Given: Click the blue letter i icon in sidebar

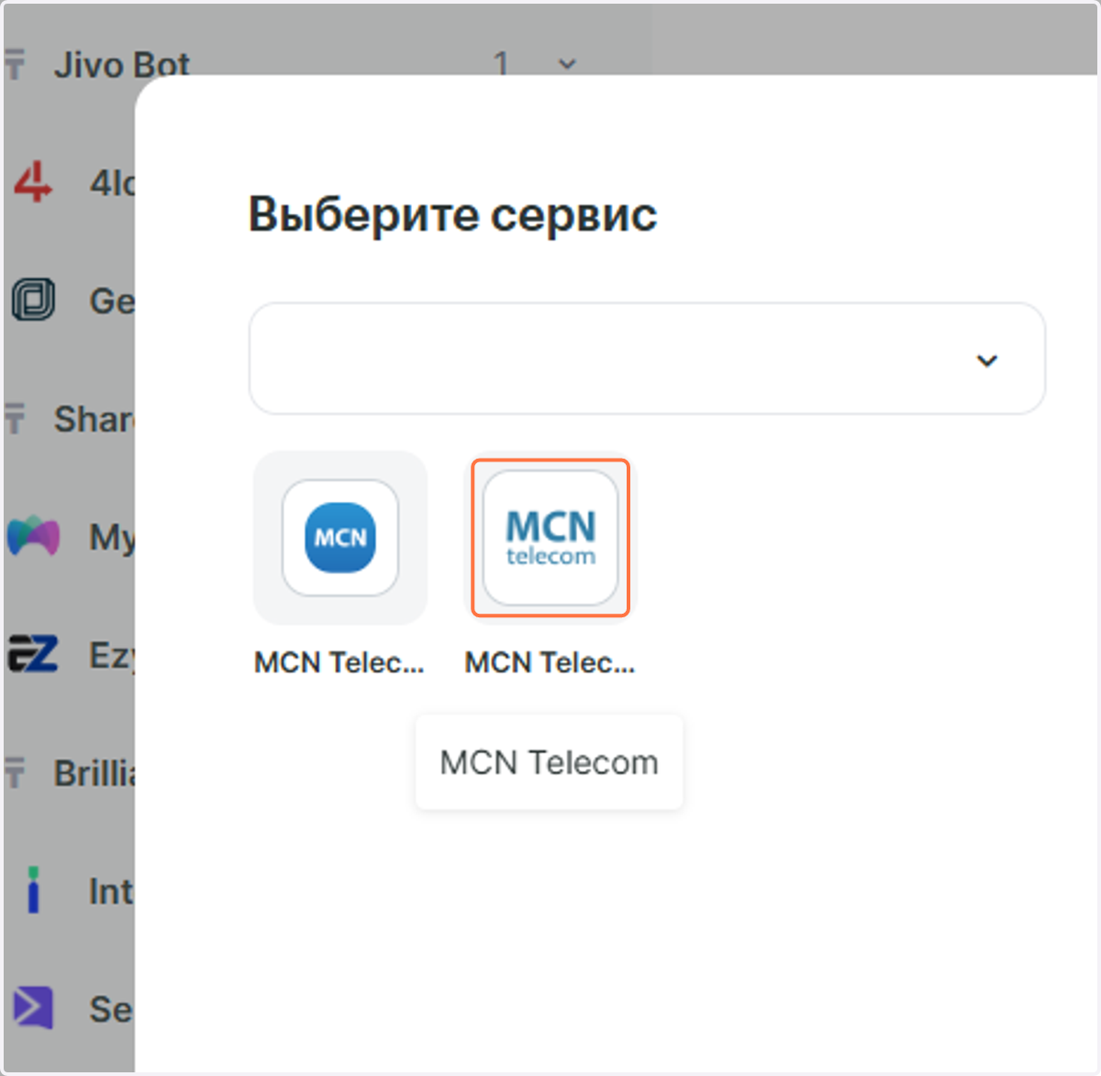Looking at the screenshot, I should pyautogui.click(x=34, y=890).
